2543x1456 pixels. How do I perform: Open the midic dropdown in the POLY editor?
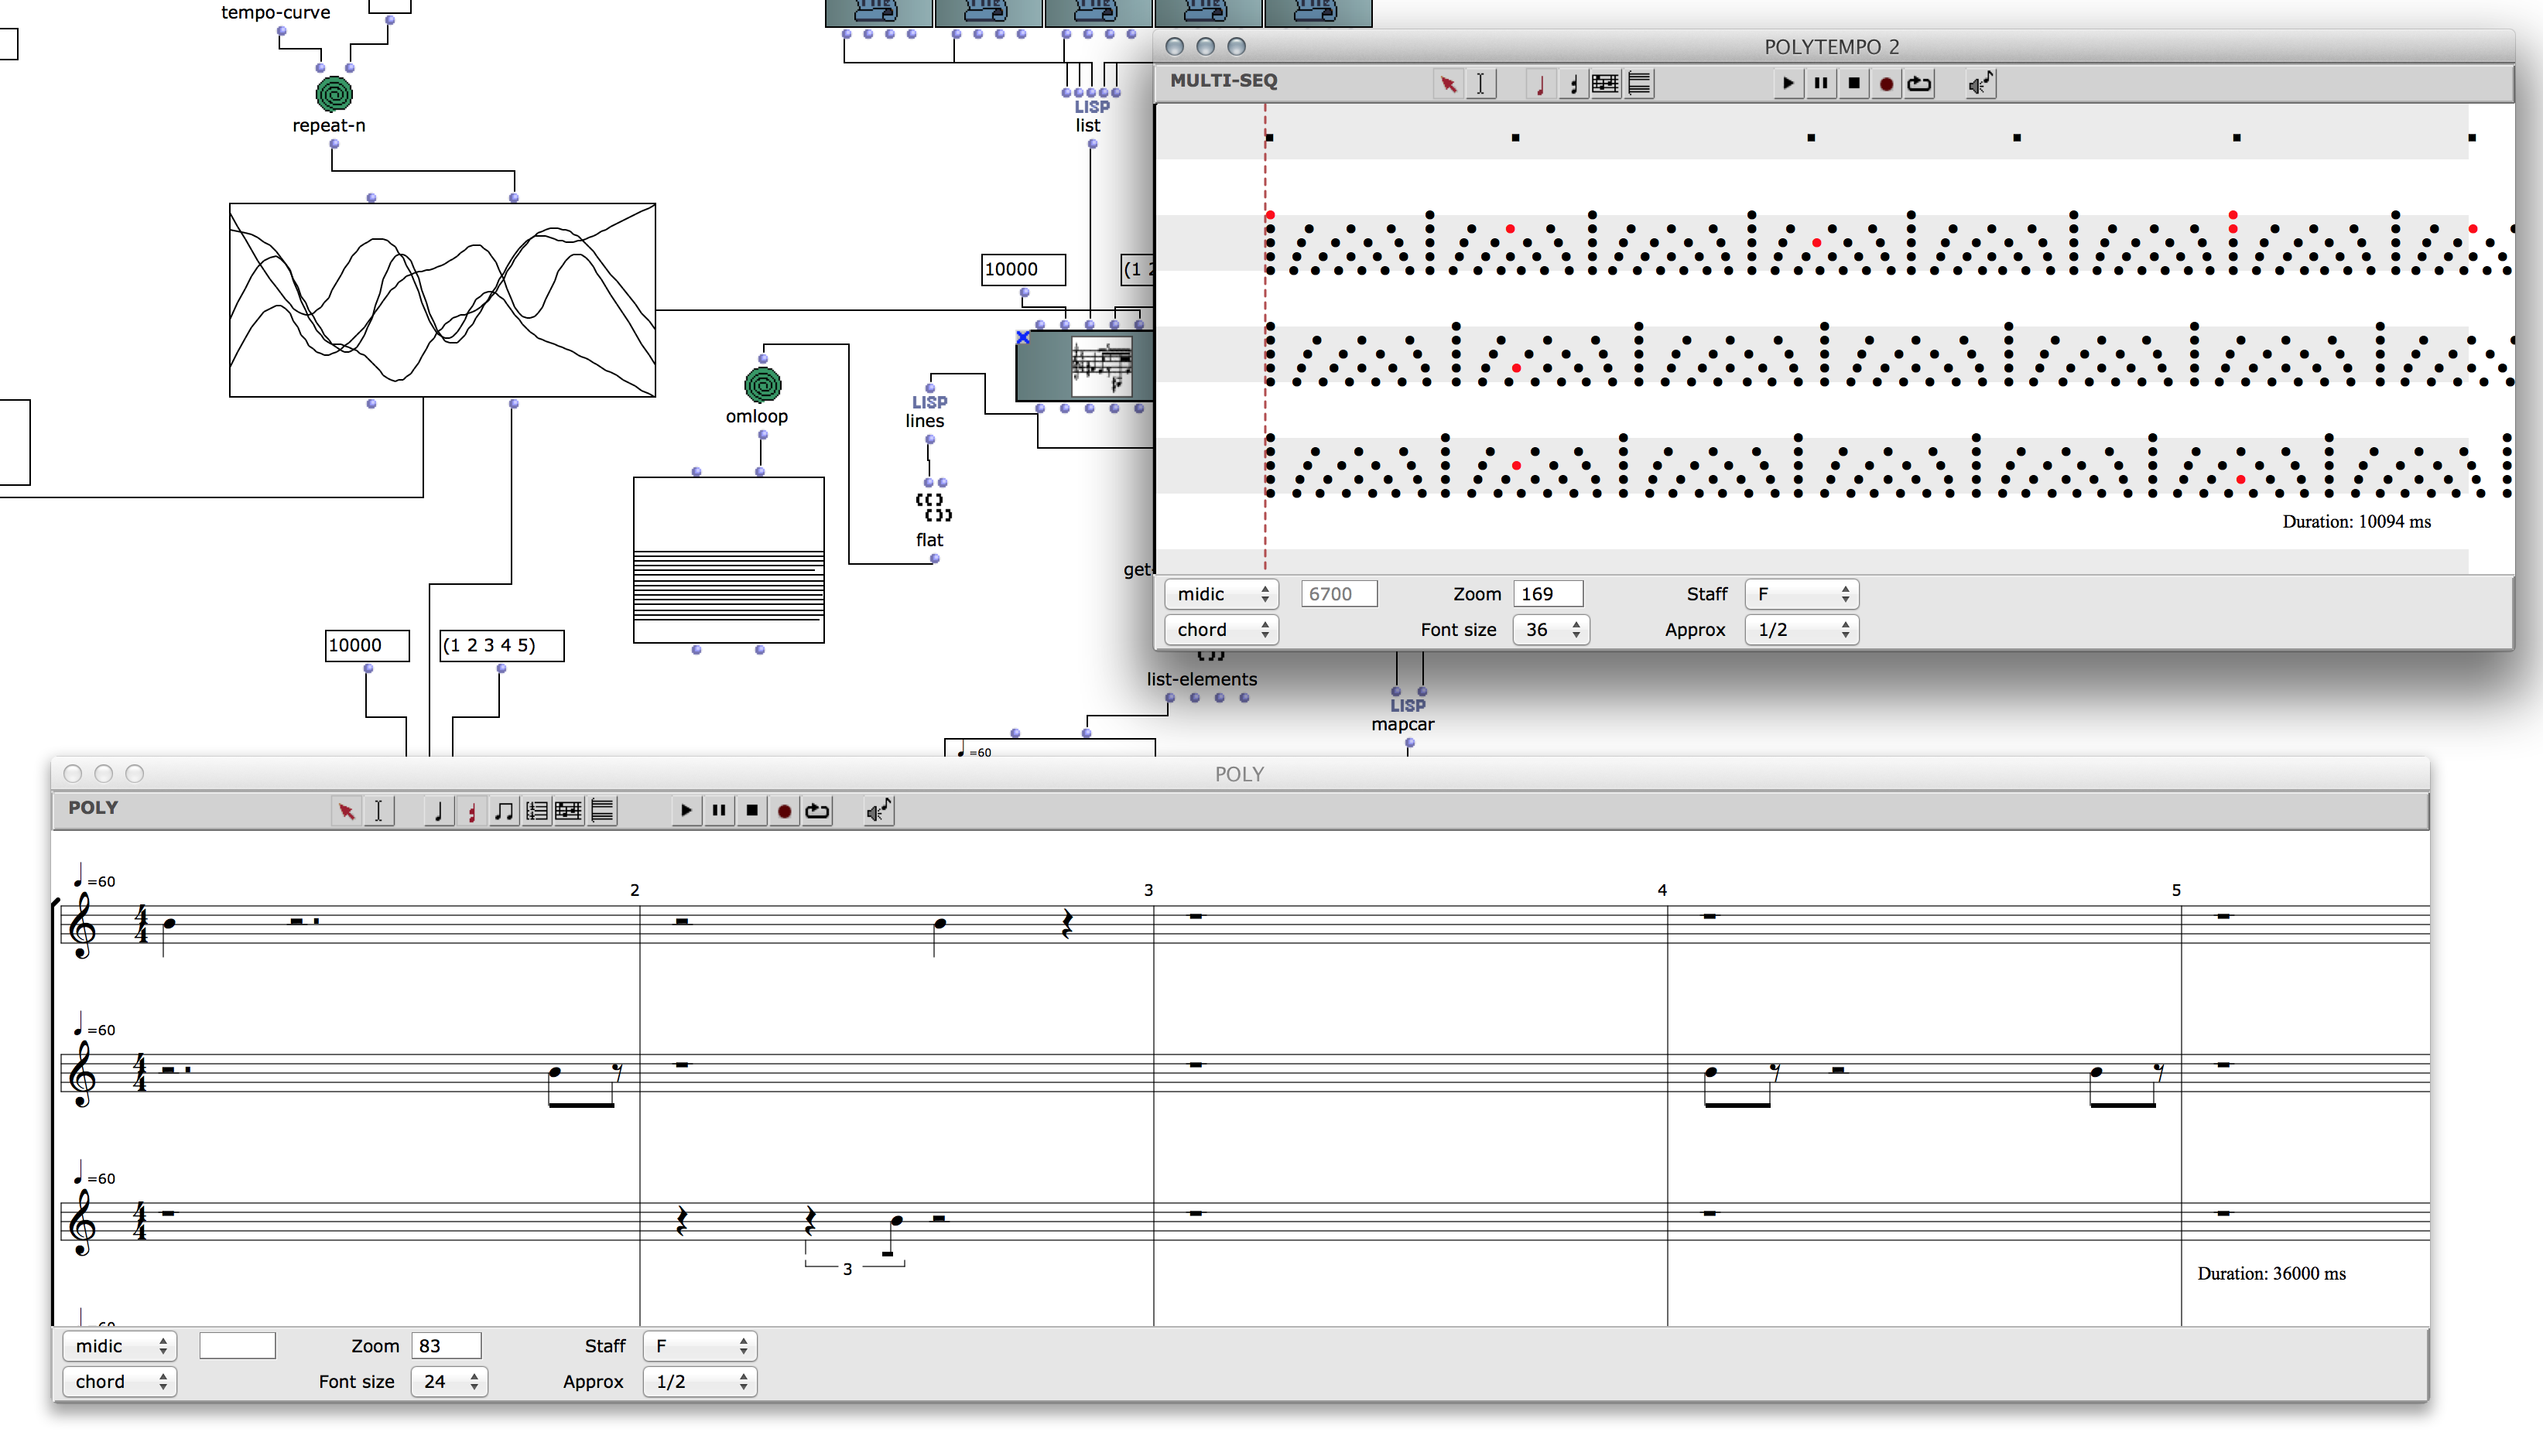click(119, 1346)
